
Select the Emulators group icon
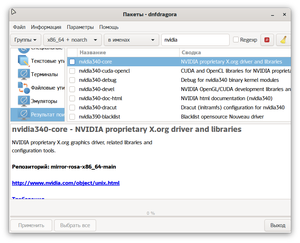coord(24,101)
